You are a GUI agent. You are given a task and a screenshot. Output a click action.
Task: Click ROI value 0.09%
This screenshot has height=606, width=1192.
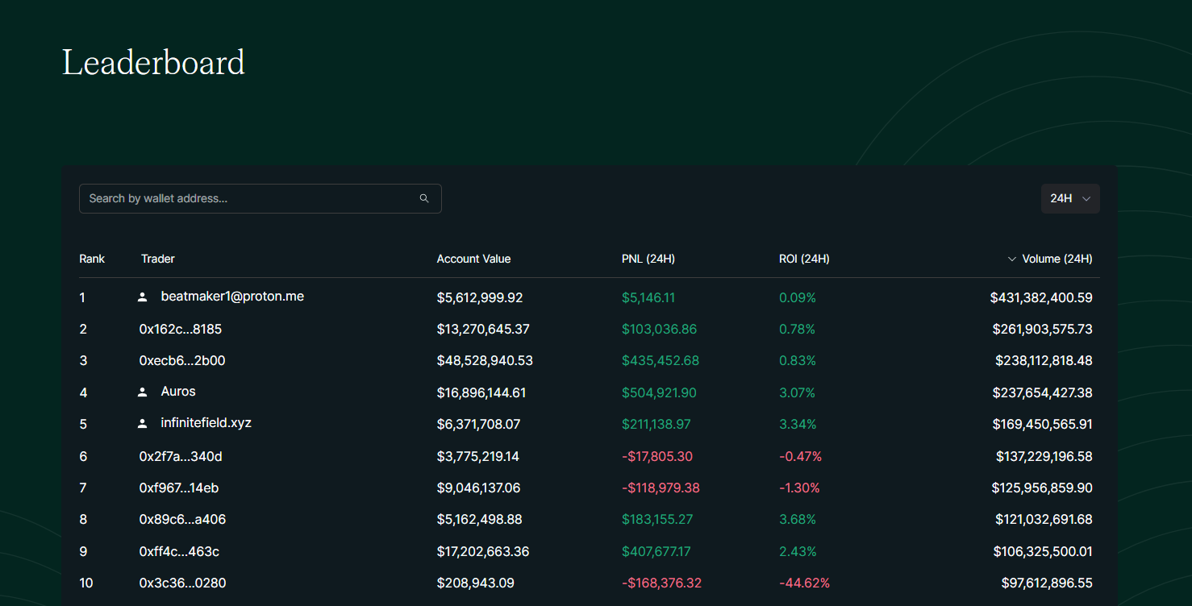click(798, 297)
